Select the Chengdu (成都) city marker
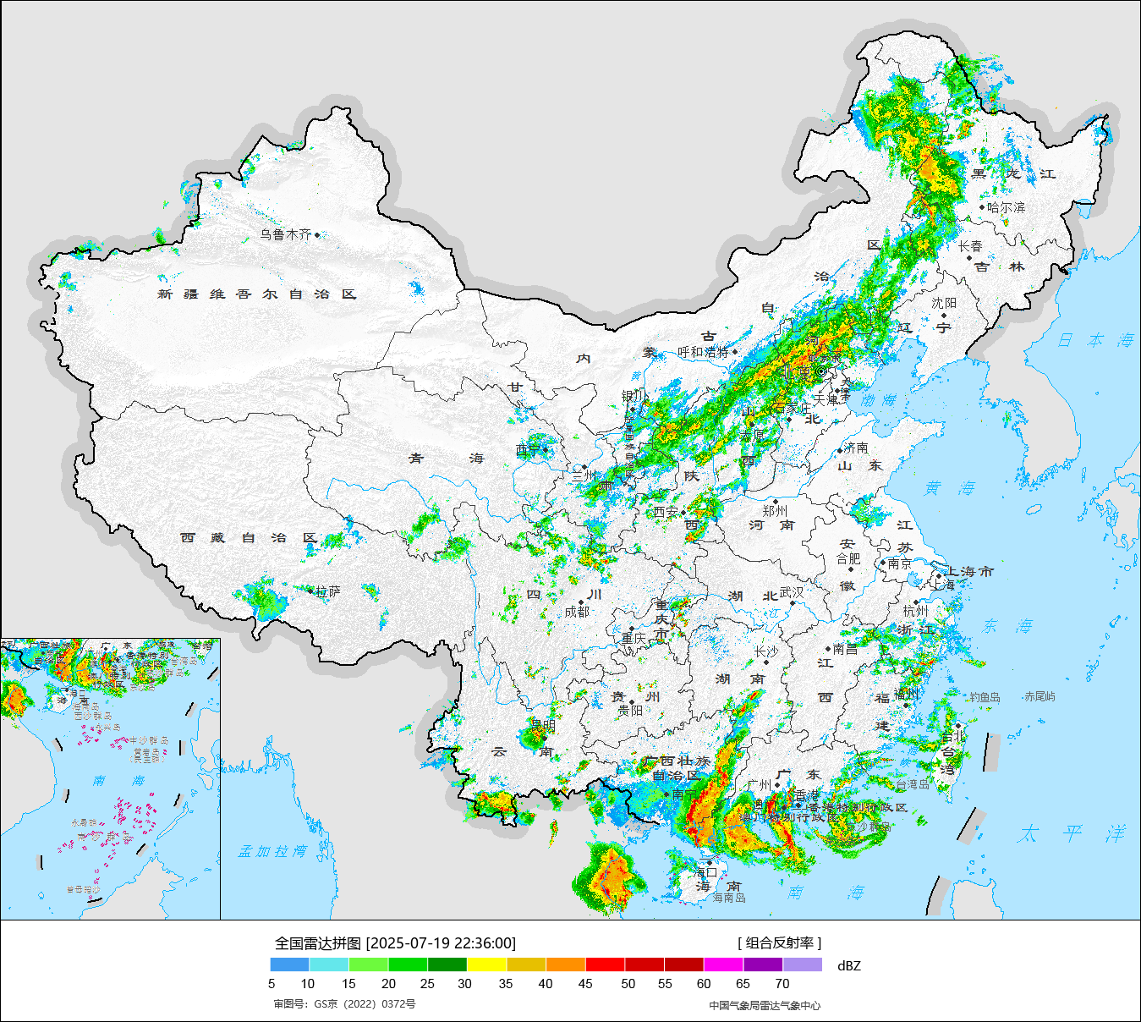The image size is (1141, 1022). 583,602
